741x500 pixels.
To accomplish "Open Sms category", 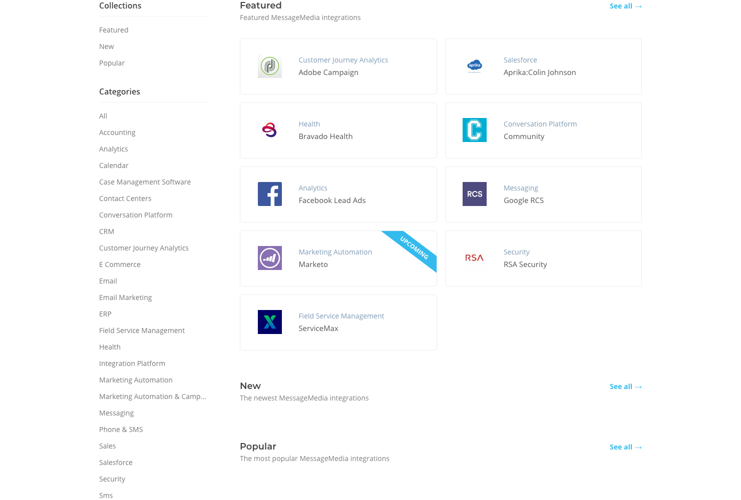I will [x=106, y=495].
